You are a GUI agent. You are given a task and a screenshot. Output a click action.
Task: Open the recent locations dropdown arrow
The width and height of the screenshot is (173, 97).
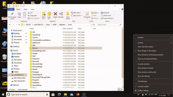click(16, 25)
